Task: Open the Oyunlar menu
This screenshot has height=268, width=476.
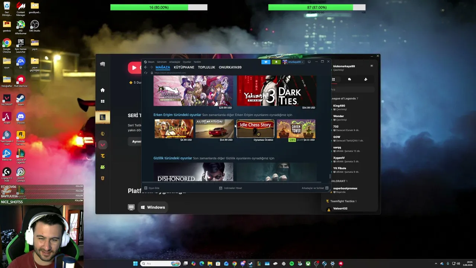Action: pyautogui.click(x=187, y=62)
